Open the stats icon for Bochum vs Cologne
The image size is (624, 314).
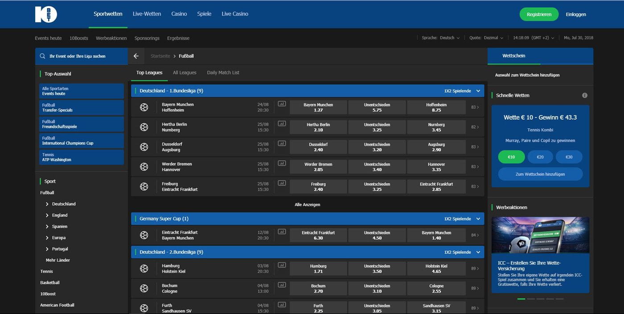(x=282, y=285)
